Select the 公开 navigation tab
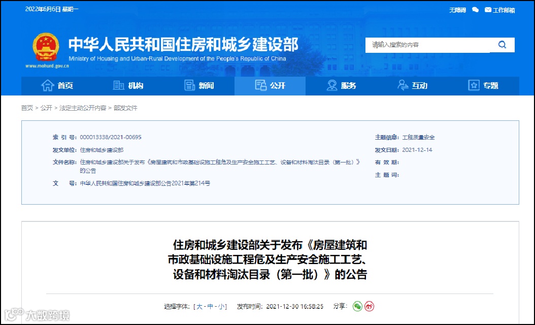This screenshot has width=535, height=325. point(270,86)
